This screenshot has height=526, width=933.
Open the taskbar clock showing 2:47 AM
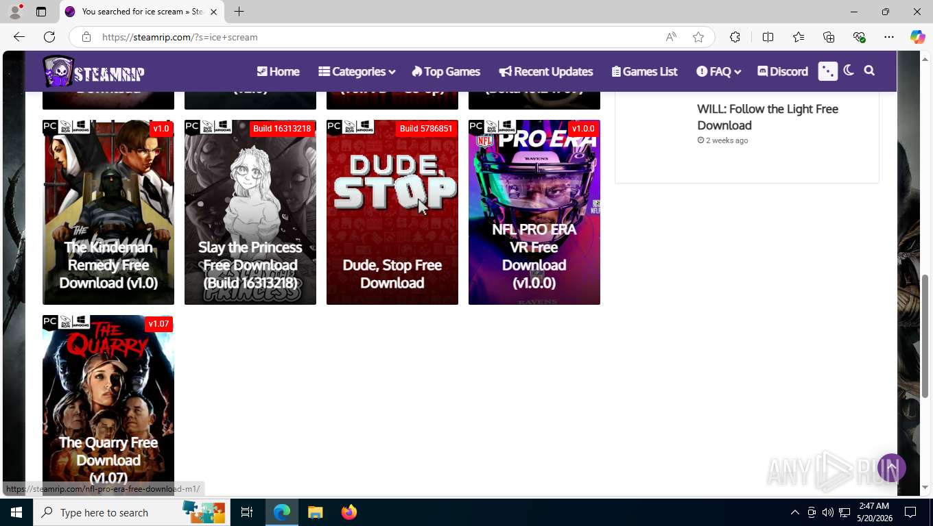(874, 512)
